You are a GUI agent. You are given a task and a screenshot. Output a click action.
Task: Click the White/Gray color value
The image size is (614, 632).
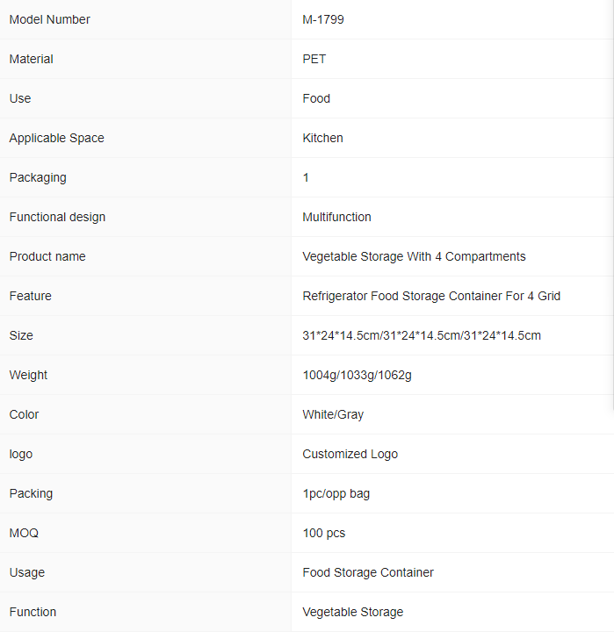[x=333, y=414]
